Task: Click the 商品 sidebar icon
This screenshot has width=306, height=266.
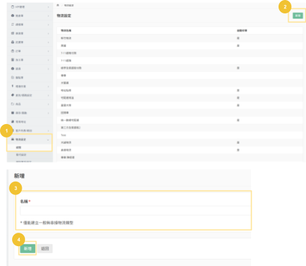Action: [12, 104]
